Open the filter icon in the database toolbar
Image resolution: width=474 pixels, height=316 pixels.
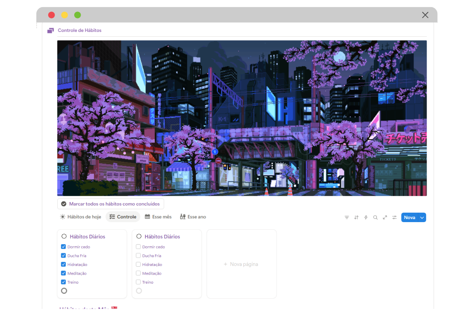(347, 217)
